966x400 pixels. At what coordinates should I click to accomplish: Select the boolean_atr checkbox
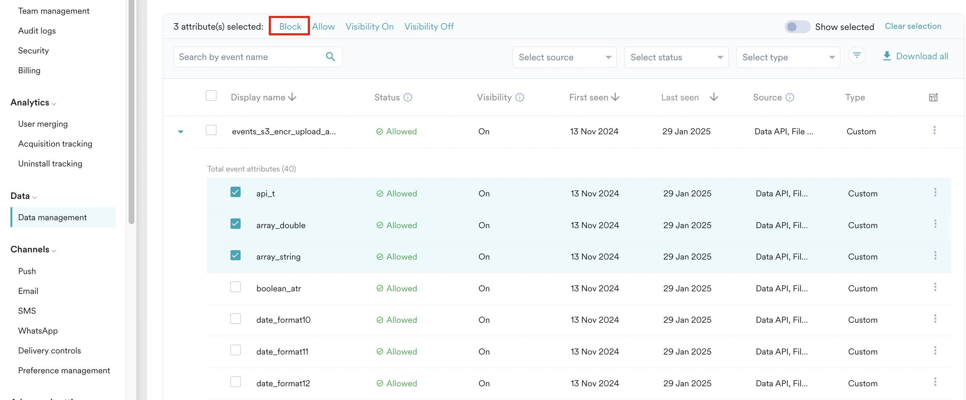point(235,287)
